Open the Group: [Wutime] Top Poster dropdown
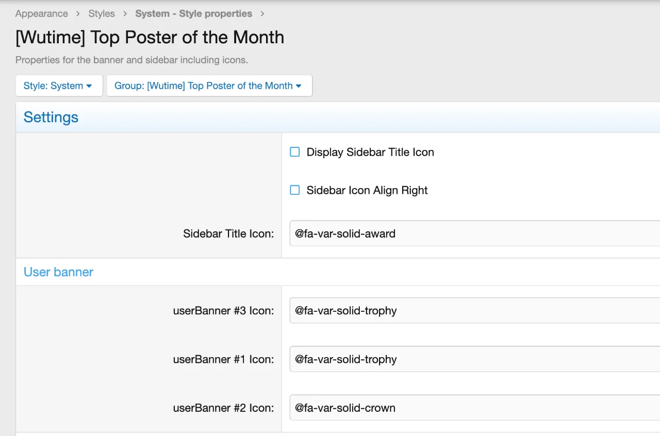 point(208,86)
